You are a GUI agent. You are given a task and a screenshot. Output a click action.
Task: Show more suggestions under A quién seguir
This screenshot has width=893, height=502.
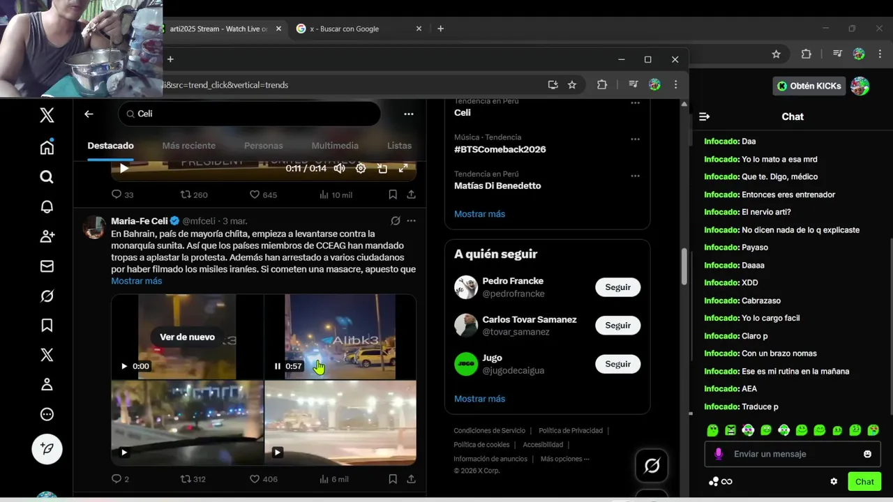point(479,399)
